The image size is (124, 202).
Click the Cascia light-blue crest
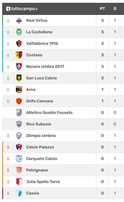click(x=19, y=193)
